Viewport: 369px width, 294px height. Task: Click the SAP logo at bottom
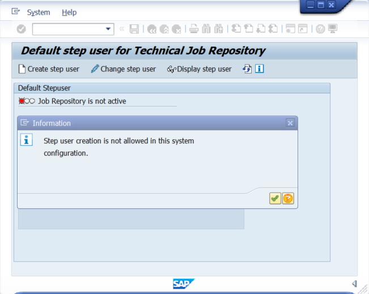184,284
